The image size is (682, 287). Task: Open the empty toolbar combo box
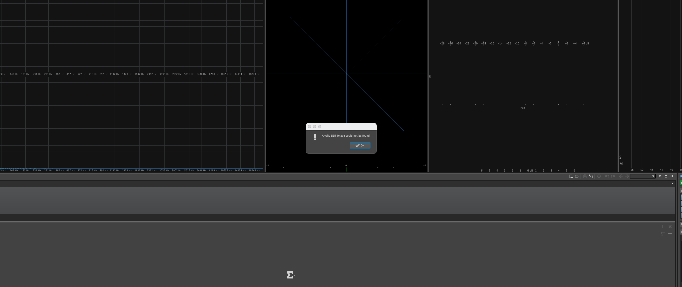click(642, 176)
